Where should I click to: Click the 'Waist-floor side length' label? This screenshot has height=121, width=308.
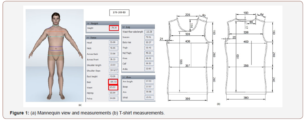[x=133, y=32]
